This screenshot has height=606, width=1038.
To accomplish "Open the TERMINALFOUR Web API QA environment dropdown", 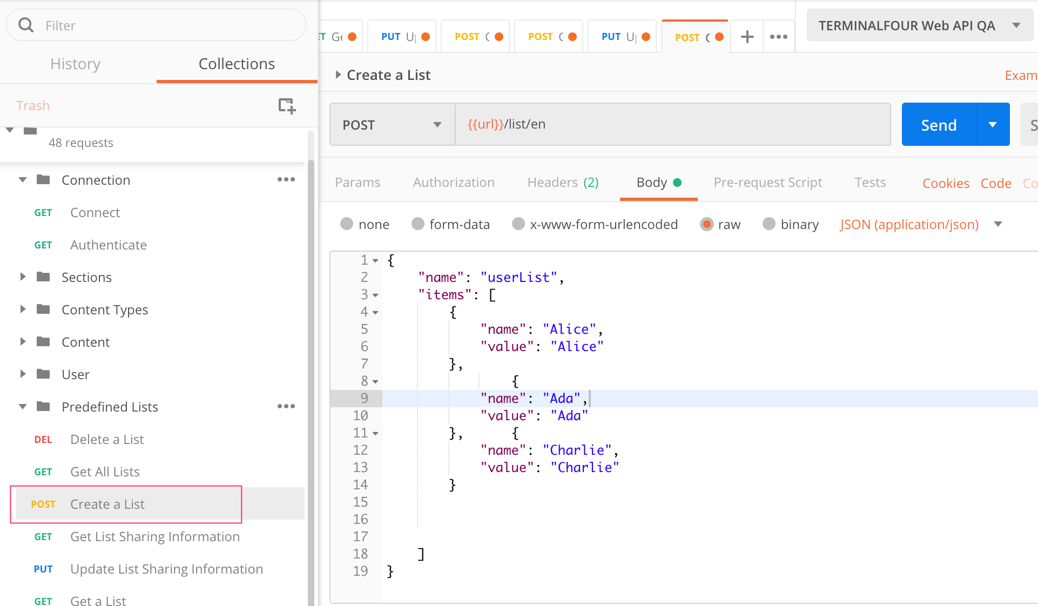I will pyautogui.click(x=918, y=25).
